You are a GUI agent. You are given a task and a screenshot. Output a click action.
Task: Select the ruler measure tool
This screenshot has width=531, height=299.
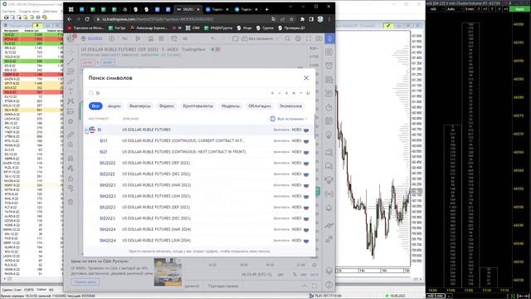click(x=71, y=135)
